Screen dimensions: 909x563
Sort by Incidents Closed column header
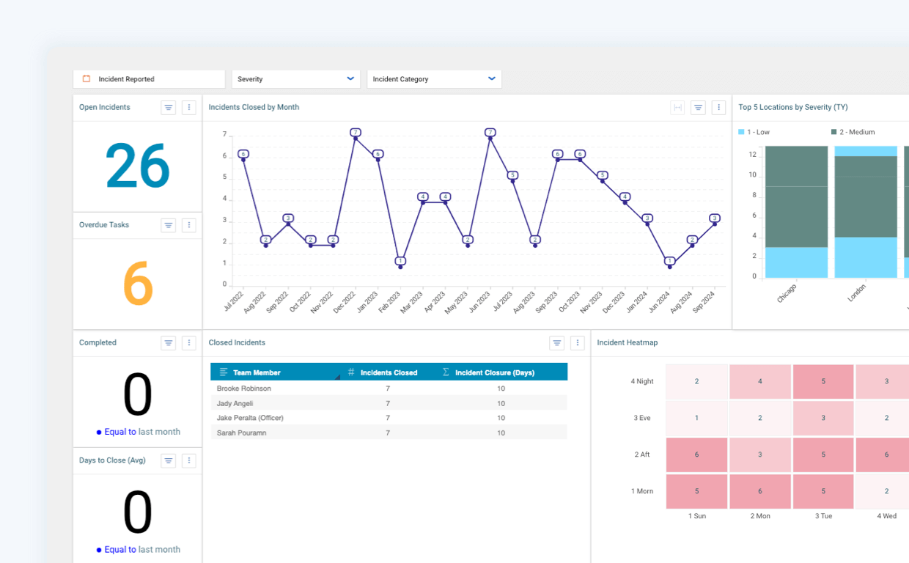tap(389, 372)
